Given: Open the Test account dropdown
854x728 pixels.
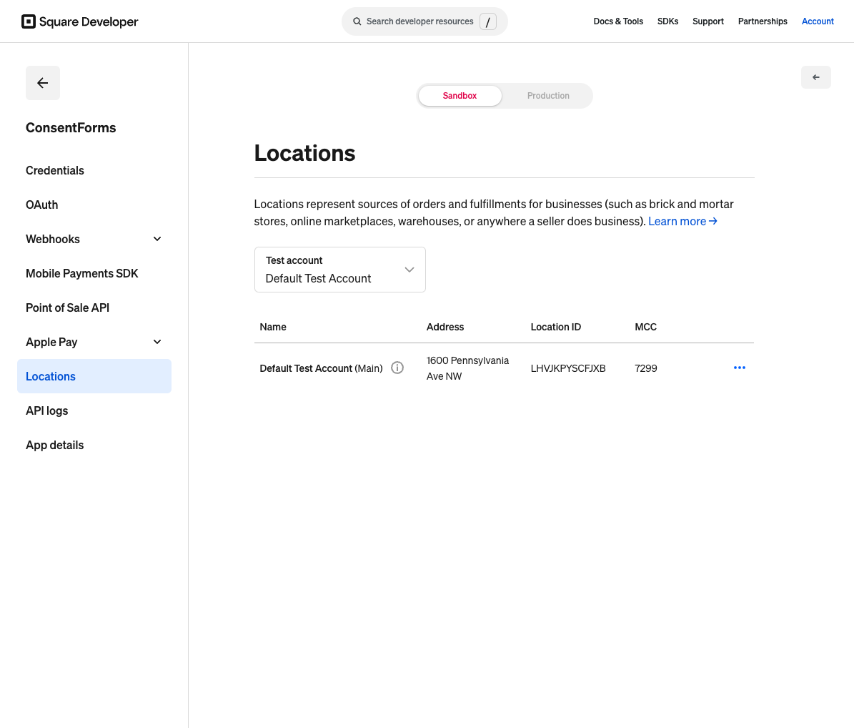Looking at the screenshot, I should 340,270.
